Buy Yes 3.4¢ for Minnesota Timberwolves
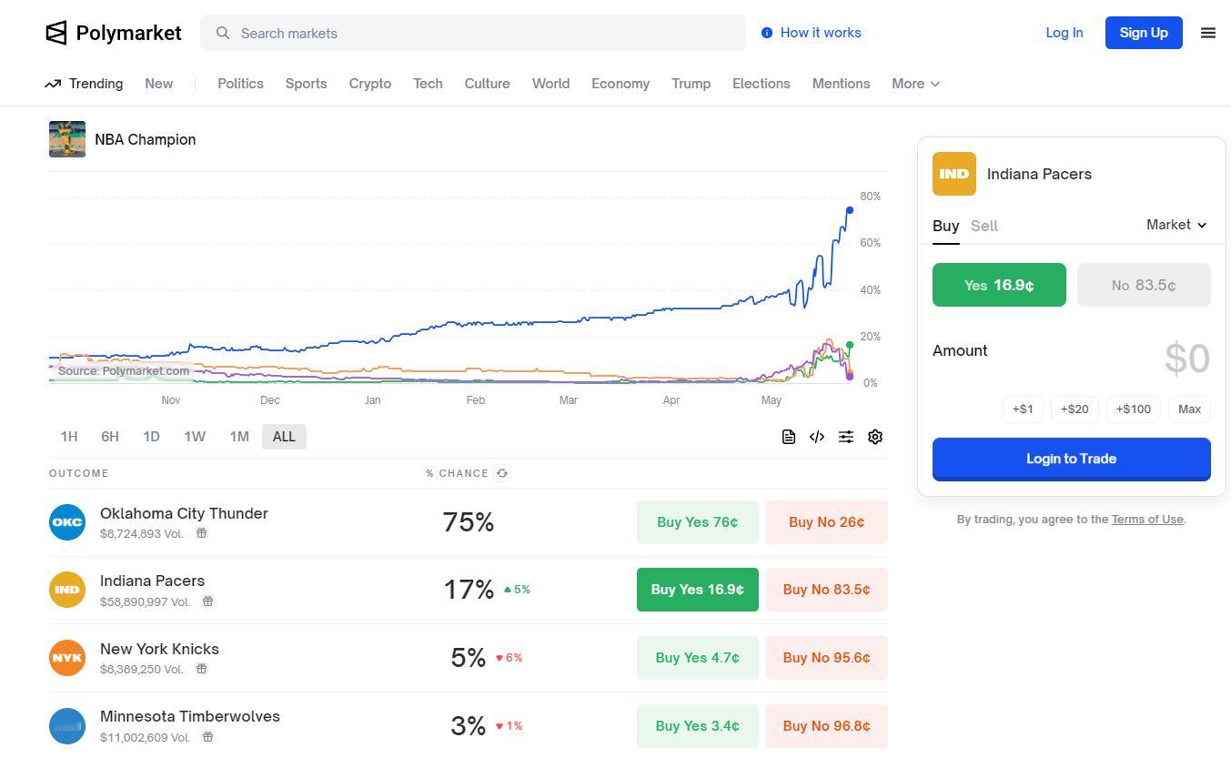 [698, 726]
